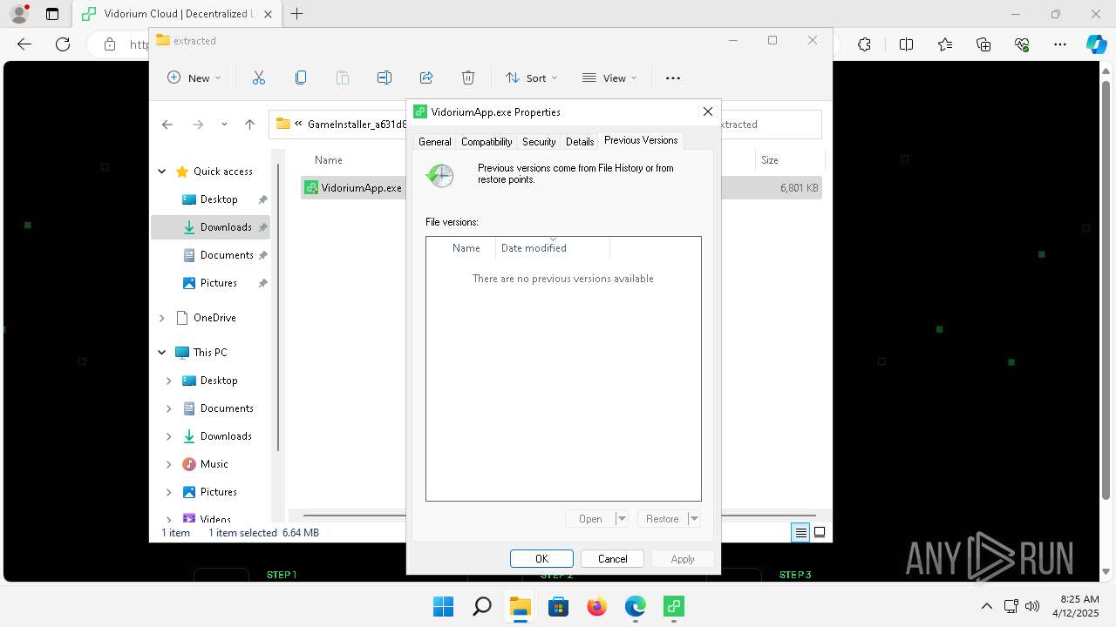The height and width of the screenshot is (627, 1116).
Task: Show hidden system tray icons chevron
Action: (x=986, y=606)
